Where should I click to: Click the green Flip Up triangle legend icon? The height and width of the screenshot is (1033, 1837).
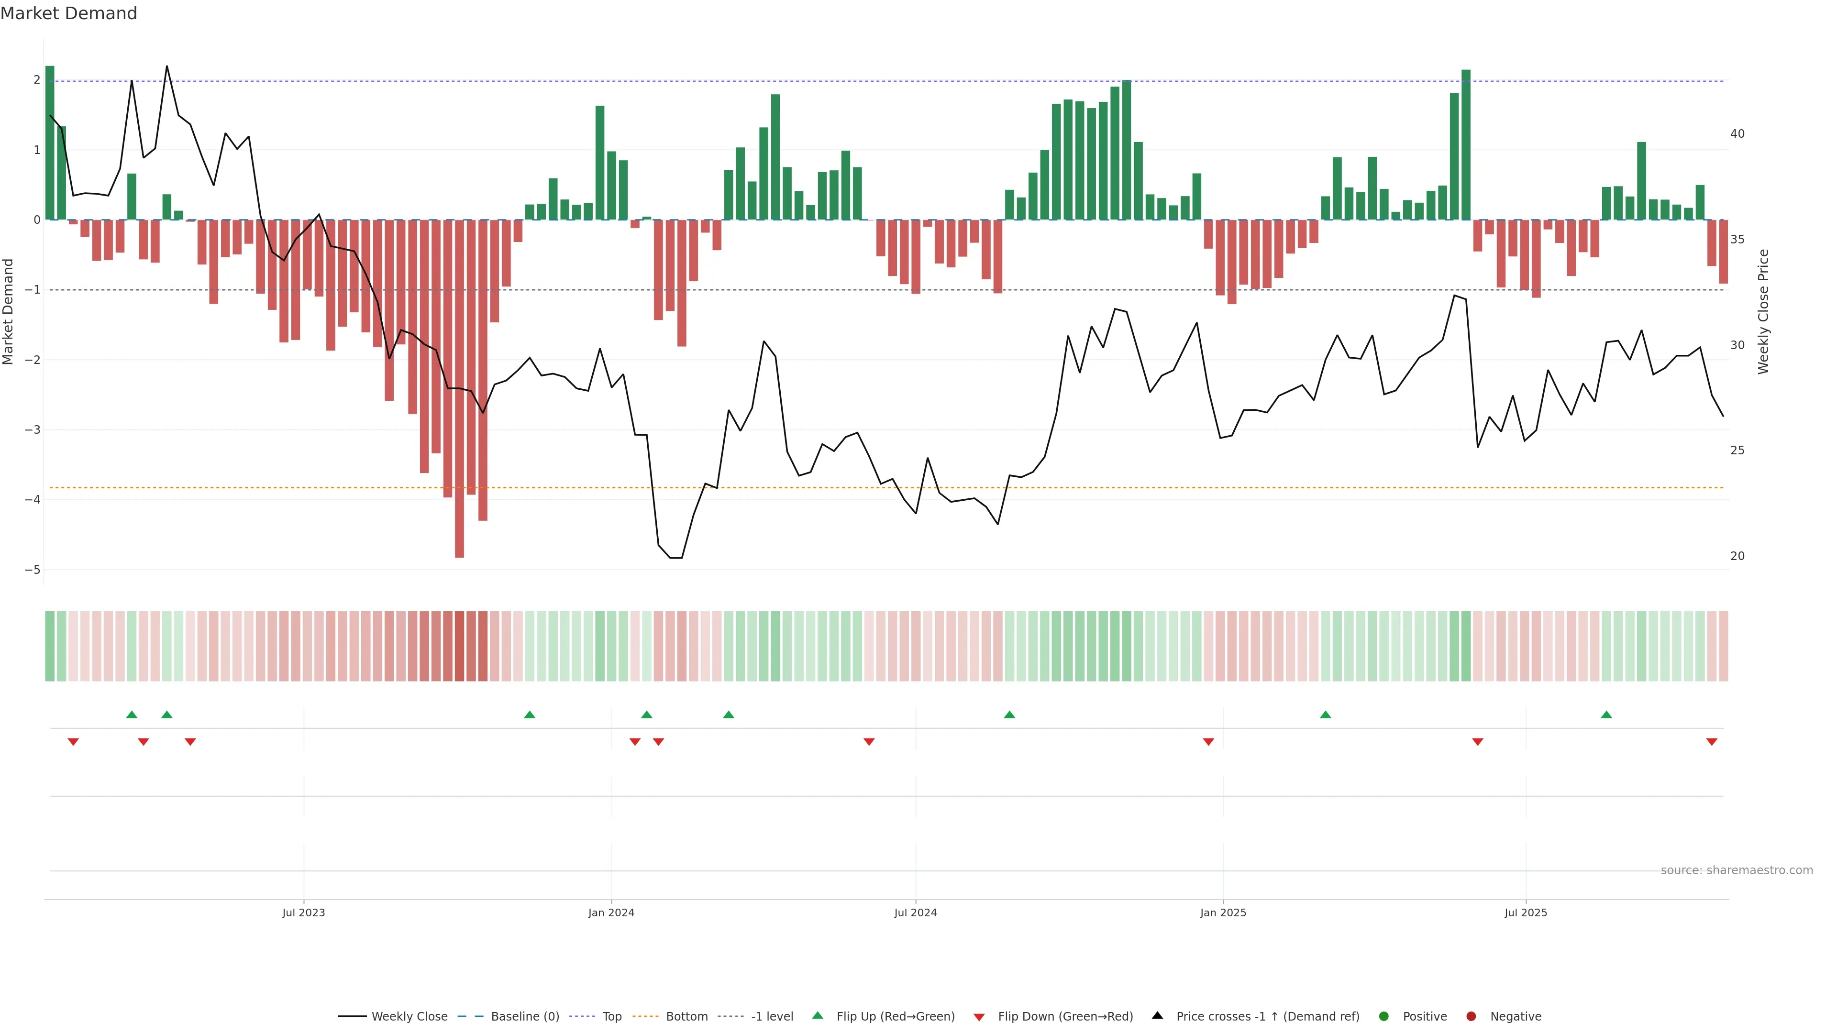(818, 1016)
